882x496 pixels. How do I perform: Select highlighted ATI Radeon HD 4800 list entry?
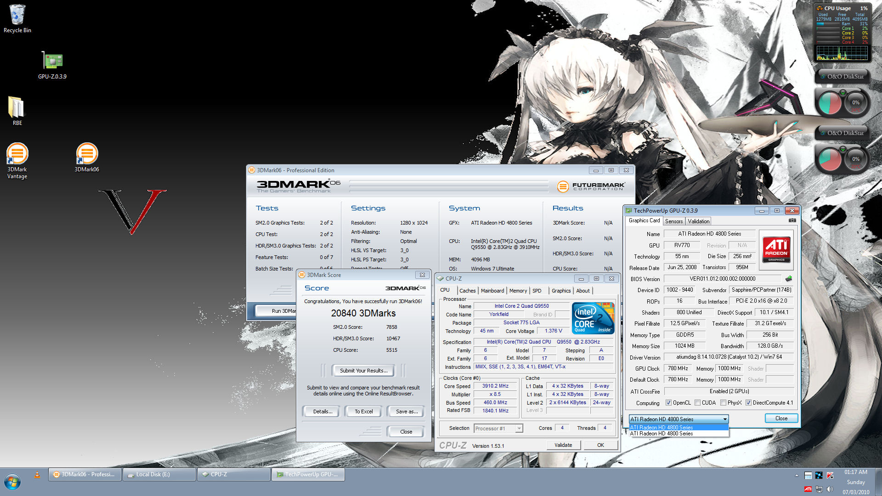[678, 427]
